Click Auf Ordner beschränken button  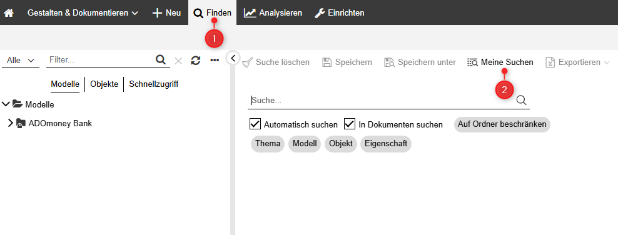tap(502, 124)
